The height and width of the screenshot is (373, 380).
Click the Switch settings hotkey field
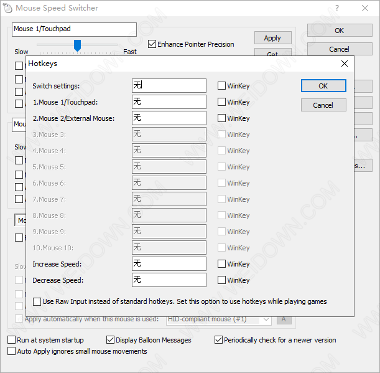coord(169,86)
